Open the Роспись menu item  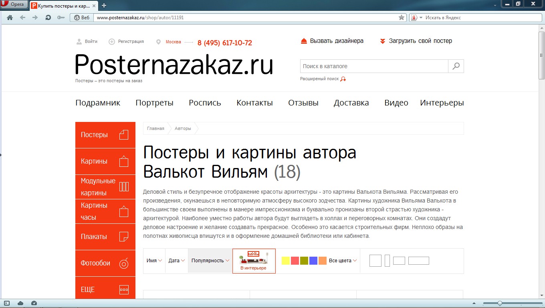coord(205,103)
